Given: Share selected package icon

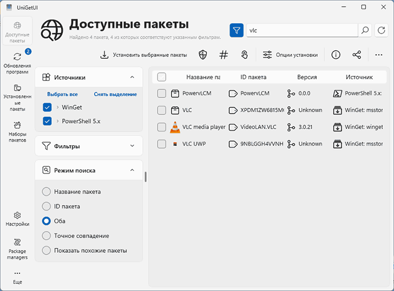Looking at the screenshot, I should (x=357, y=55).
